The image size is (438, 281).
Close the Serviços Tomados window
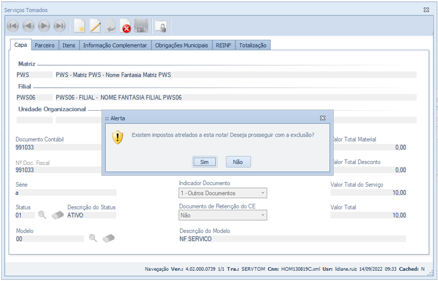[x=426, y=10]
